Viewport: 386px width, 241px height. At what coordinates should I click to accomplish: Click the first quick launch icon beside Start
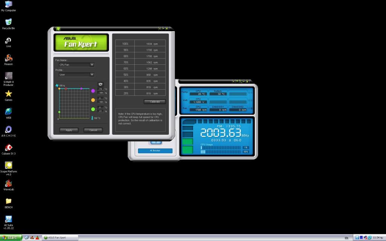[27, 238]
